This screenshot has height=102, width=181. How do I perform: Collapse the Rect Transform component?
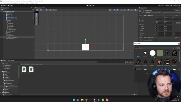[x=139, y=15]
